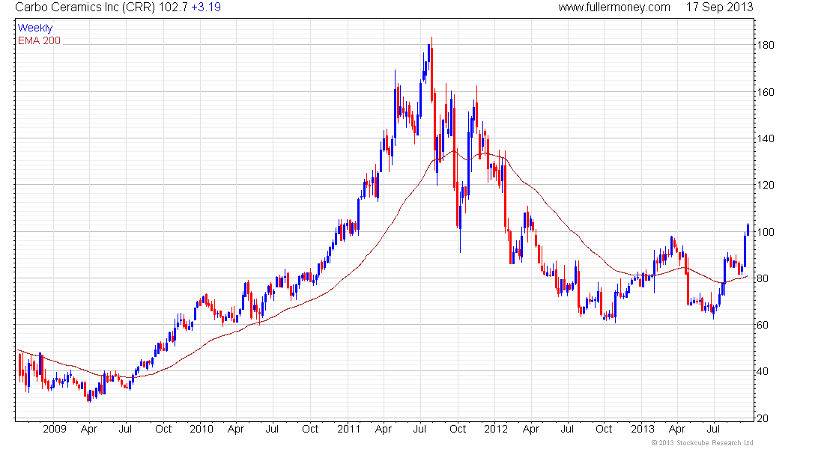The height and width of the screenshot is (449, 824).
Task: Open the www.fullermoney.com text
Action: [x=614, y=7]
